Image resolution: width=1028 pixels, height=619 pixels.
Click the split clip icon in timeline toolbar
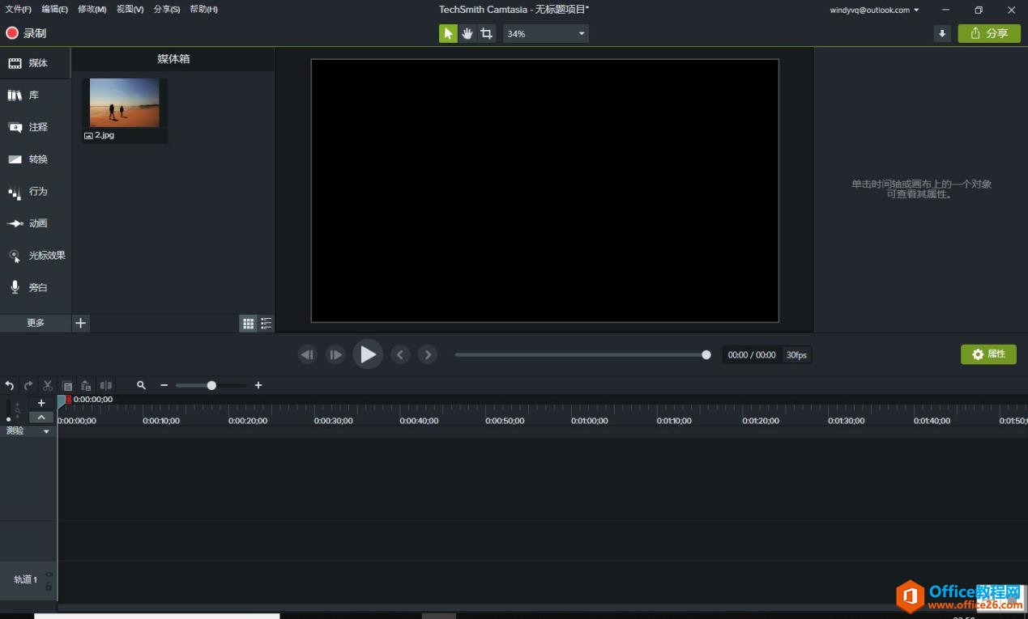coord(105,386)
